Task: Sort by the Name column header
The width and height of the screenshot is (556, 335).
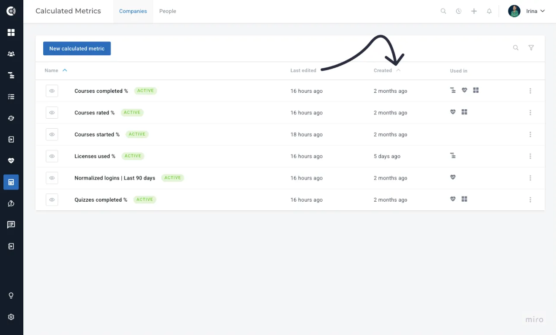Action: pyautogui.click(x=51, y=70)
